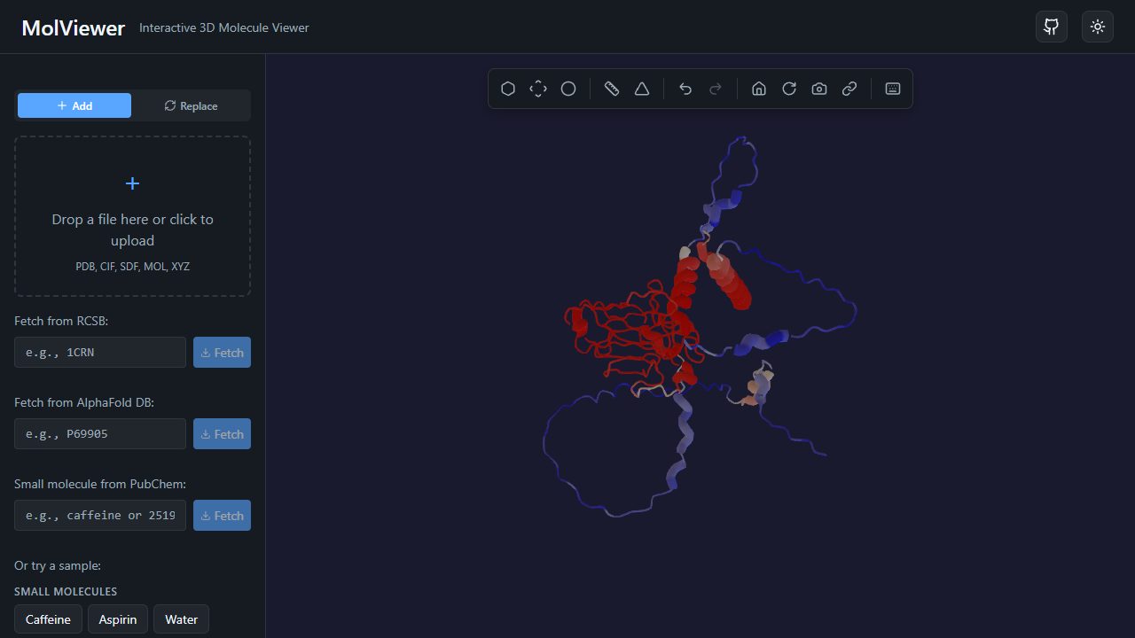Click the AlphaFold DB Fetch button
This screenshot has height=638, width=1135.
tap(222, 434)
